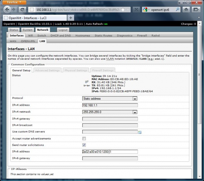
Task: Click the Reload page icon
Action: (22, 10)
